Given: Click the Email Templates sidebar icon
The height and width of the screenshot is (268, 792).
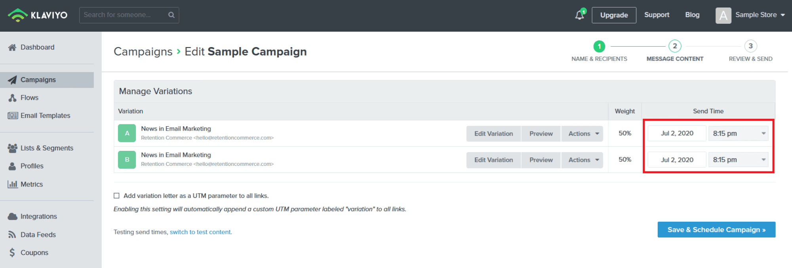Looking at the screenshot, I should [x=13, y=116].
